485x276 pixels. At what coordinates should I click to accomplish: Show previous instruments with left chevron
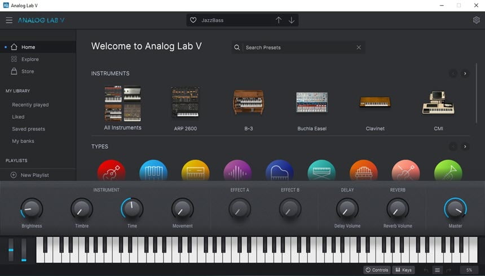click(x=453, y=74)
